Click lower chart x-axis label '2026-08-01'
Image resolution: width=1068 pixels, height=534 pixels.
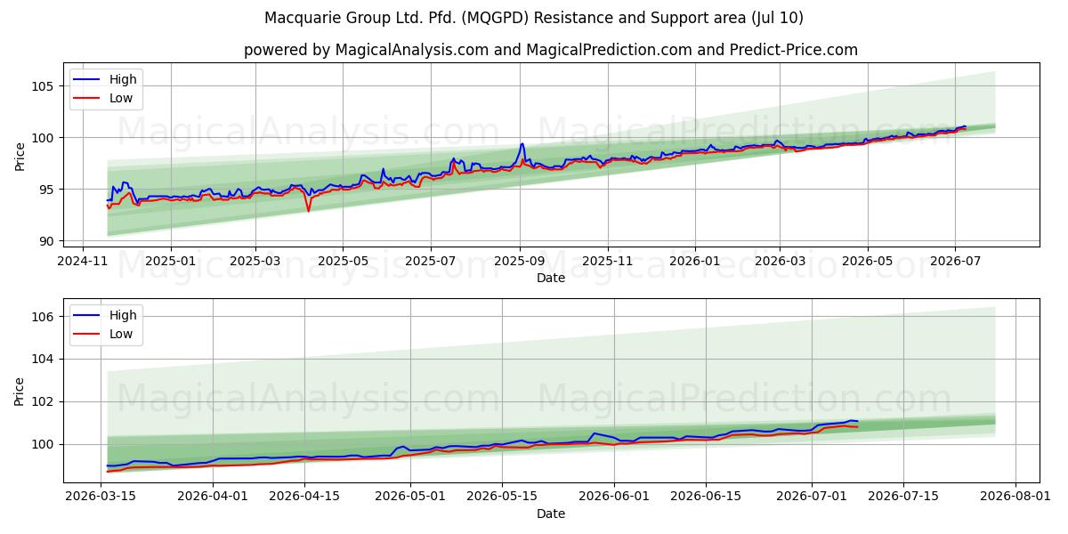click(x=1015, y=498)
